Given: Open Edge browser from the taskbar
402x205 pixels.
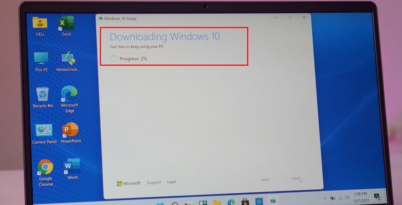Looking at the screenshot, I should click(231, 202).
